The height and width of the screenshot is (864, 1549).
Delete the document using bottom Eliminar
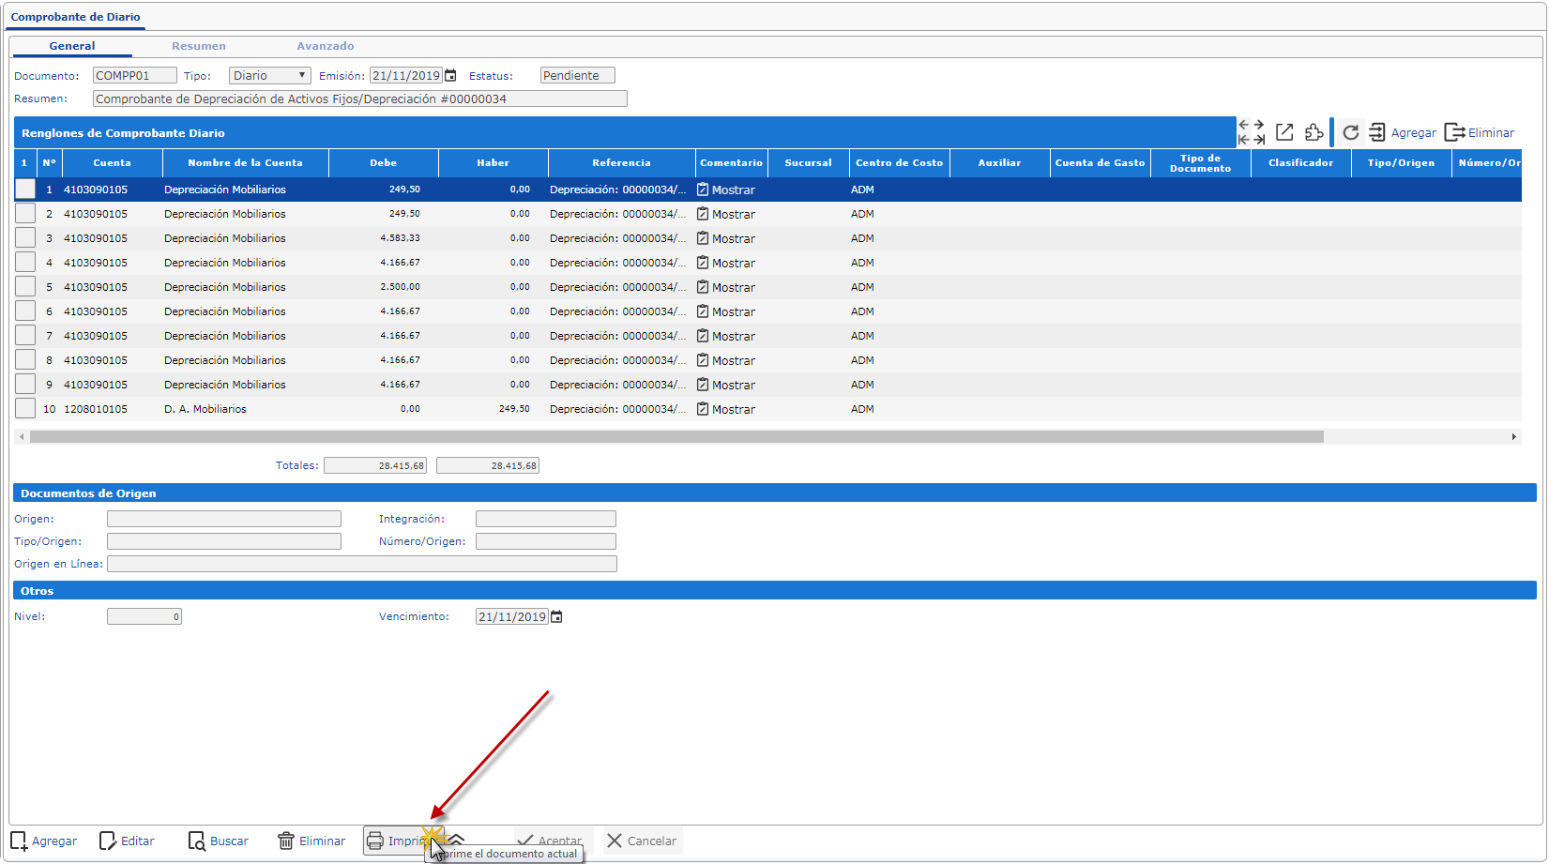click(311, 841)
